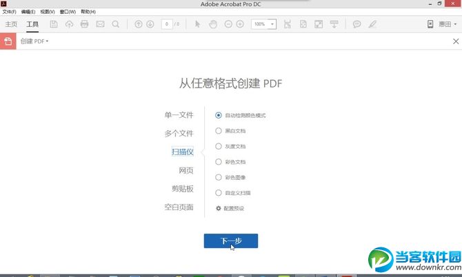Select the 灰度文档 radio option
Screen dimensions: 462x277
[x=219, y=146]
